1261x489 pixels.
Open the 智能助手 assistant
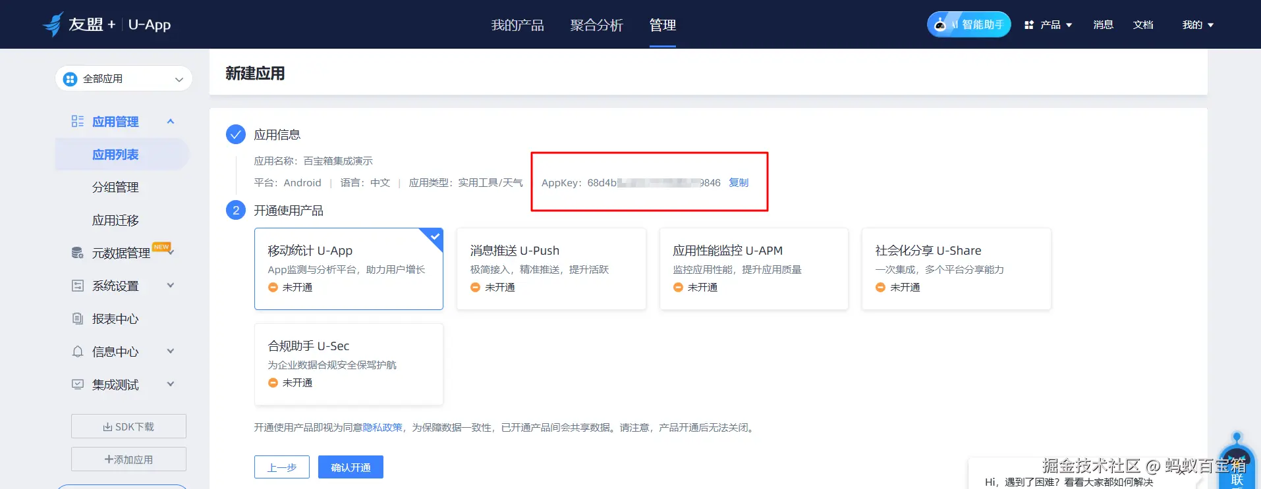click(968, 24)
